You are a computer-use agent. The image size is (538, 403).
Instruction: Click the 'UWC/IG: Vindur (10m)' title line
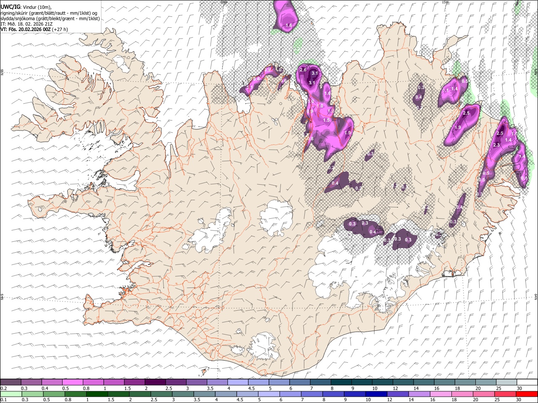coord(26,7)
